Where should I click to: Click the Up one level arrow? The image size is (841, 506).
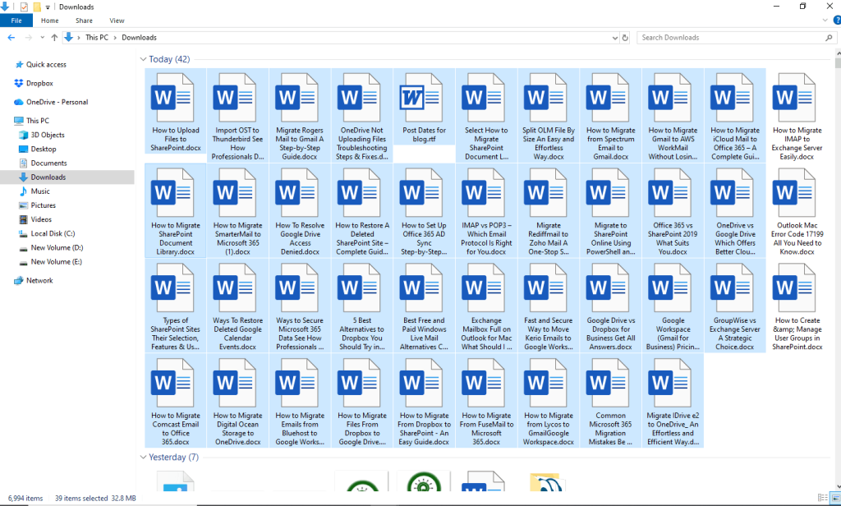pos(54,38)
